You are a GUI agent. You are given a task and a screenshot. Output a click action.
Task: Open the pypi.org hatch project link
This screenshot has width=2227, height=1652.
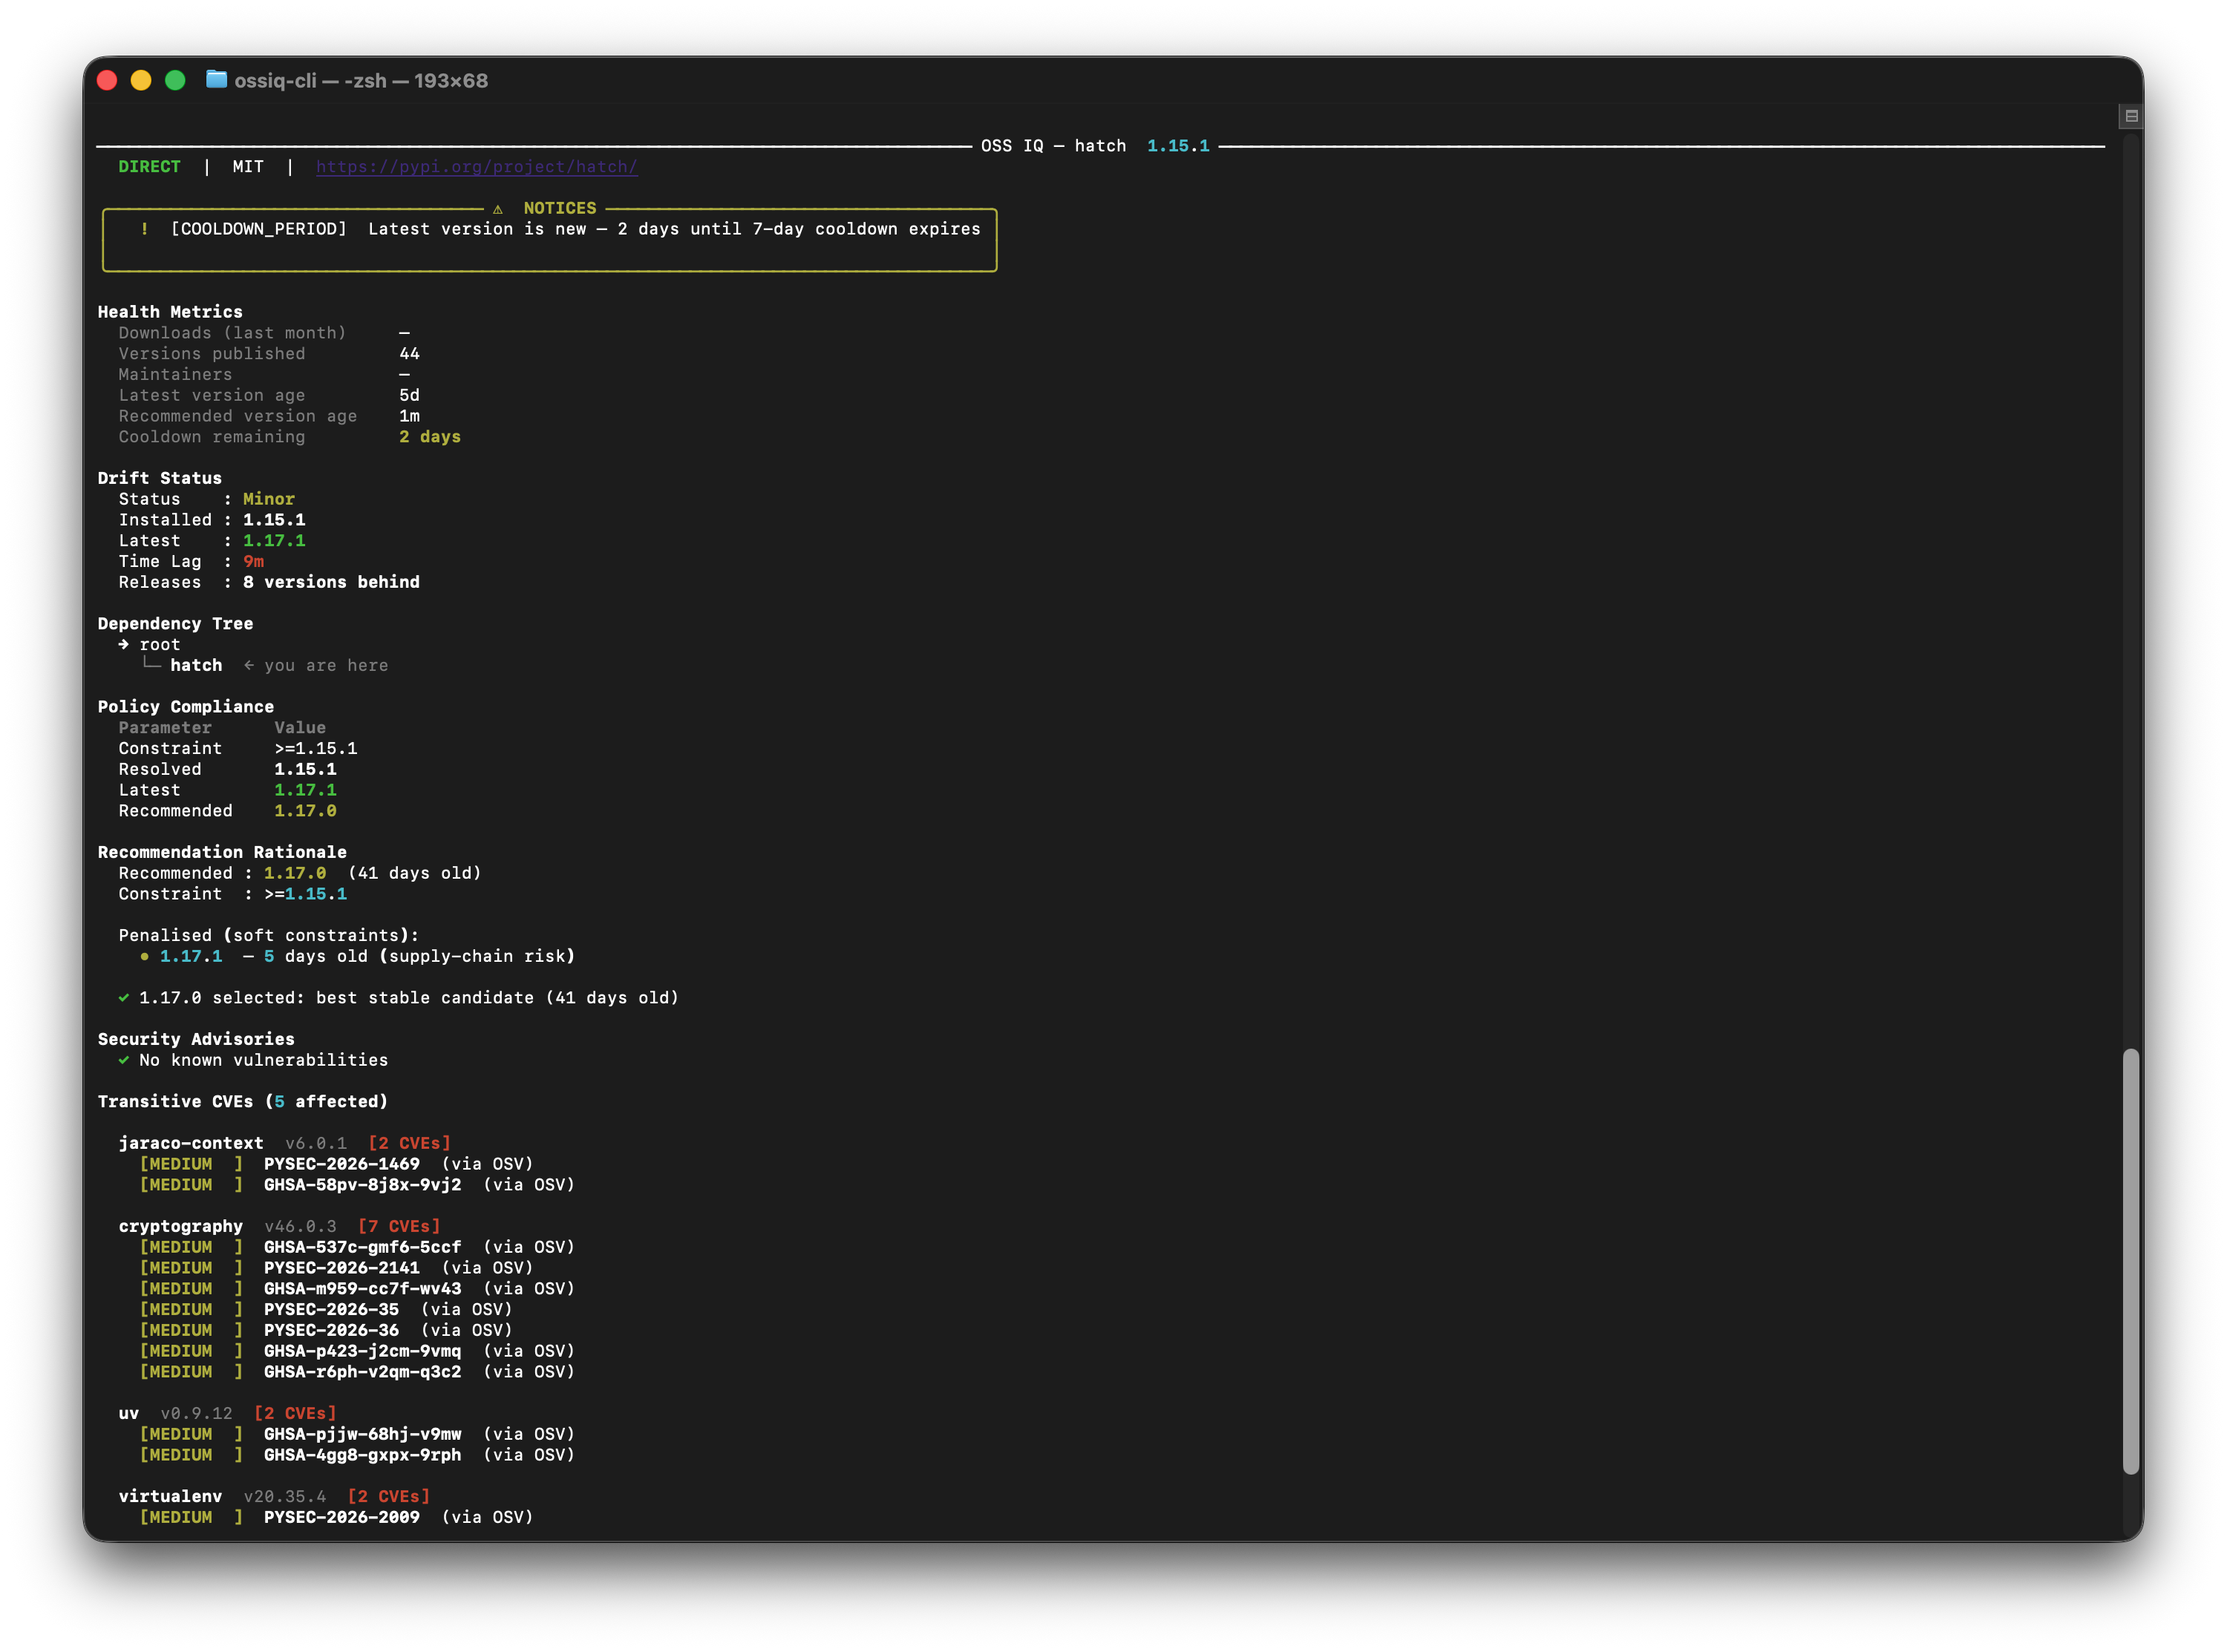point(476,167)
